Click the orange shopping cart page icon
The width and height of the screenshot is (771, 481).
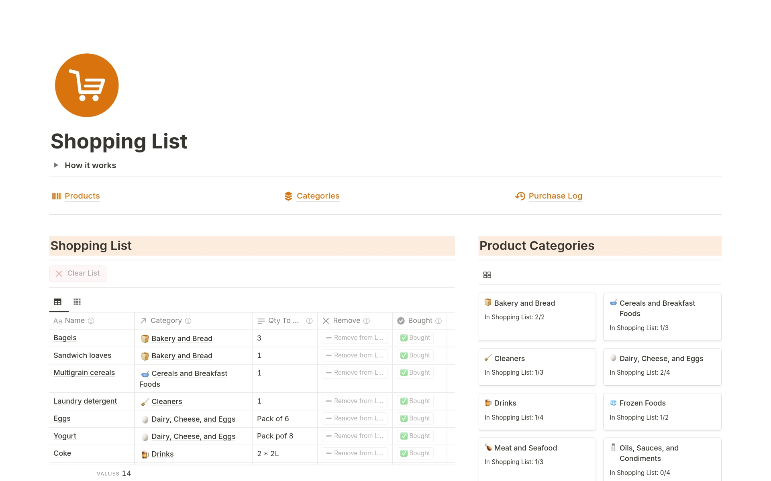pyautogui.click(x=87, y=85)
